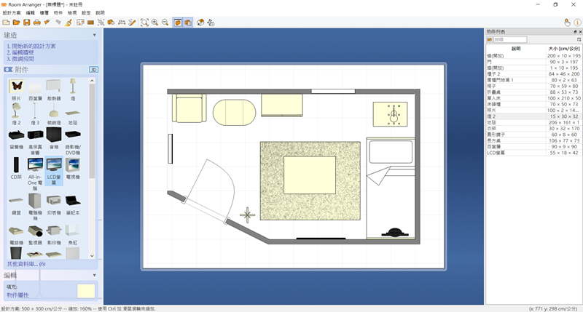583x312 pixels.
Task: Click the info icon at the toolbar's far right
Action: click(577, 23)
